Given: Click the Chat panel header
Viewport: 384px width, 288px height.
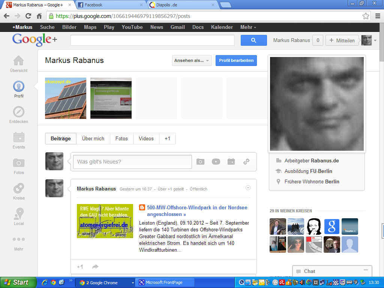Looking at the screenshot, I should point(332,271).
